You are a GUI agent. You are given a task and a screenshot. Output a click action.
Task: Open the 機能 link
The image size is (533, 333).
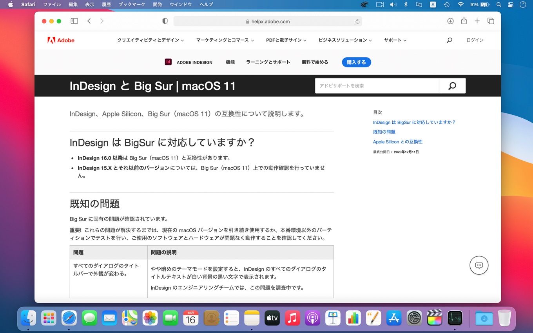(230, 62)
